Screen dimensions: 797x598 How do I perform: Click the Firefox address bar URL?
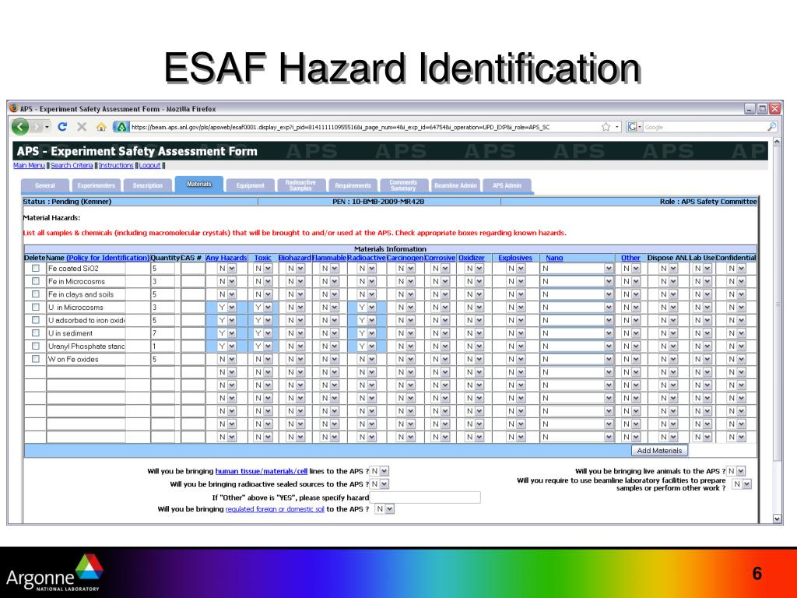[340, 127]
